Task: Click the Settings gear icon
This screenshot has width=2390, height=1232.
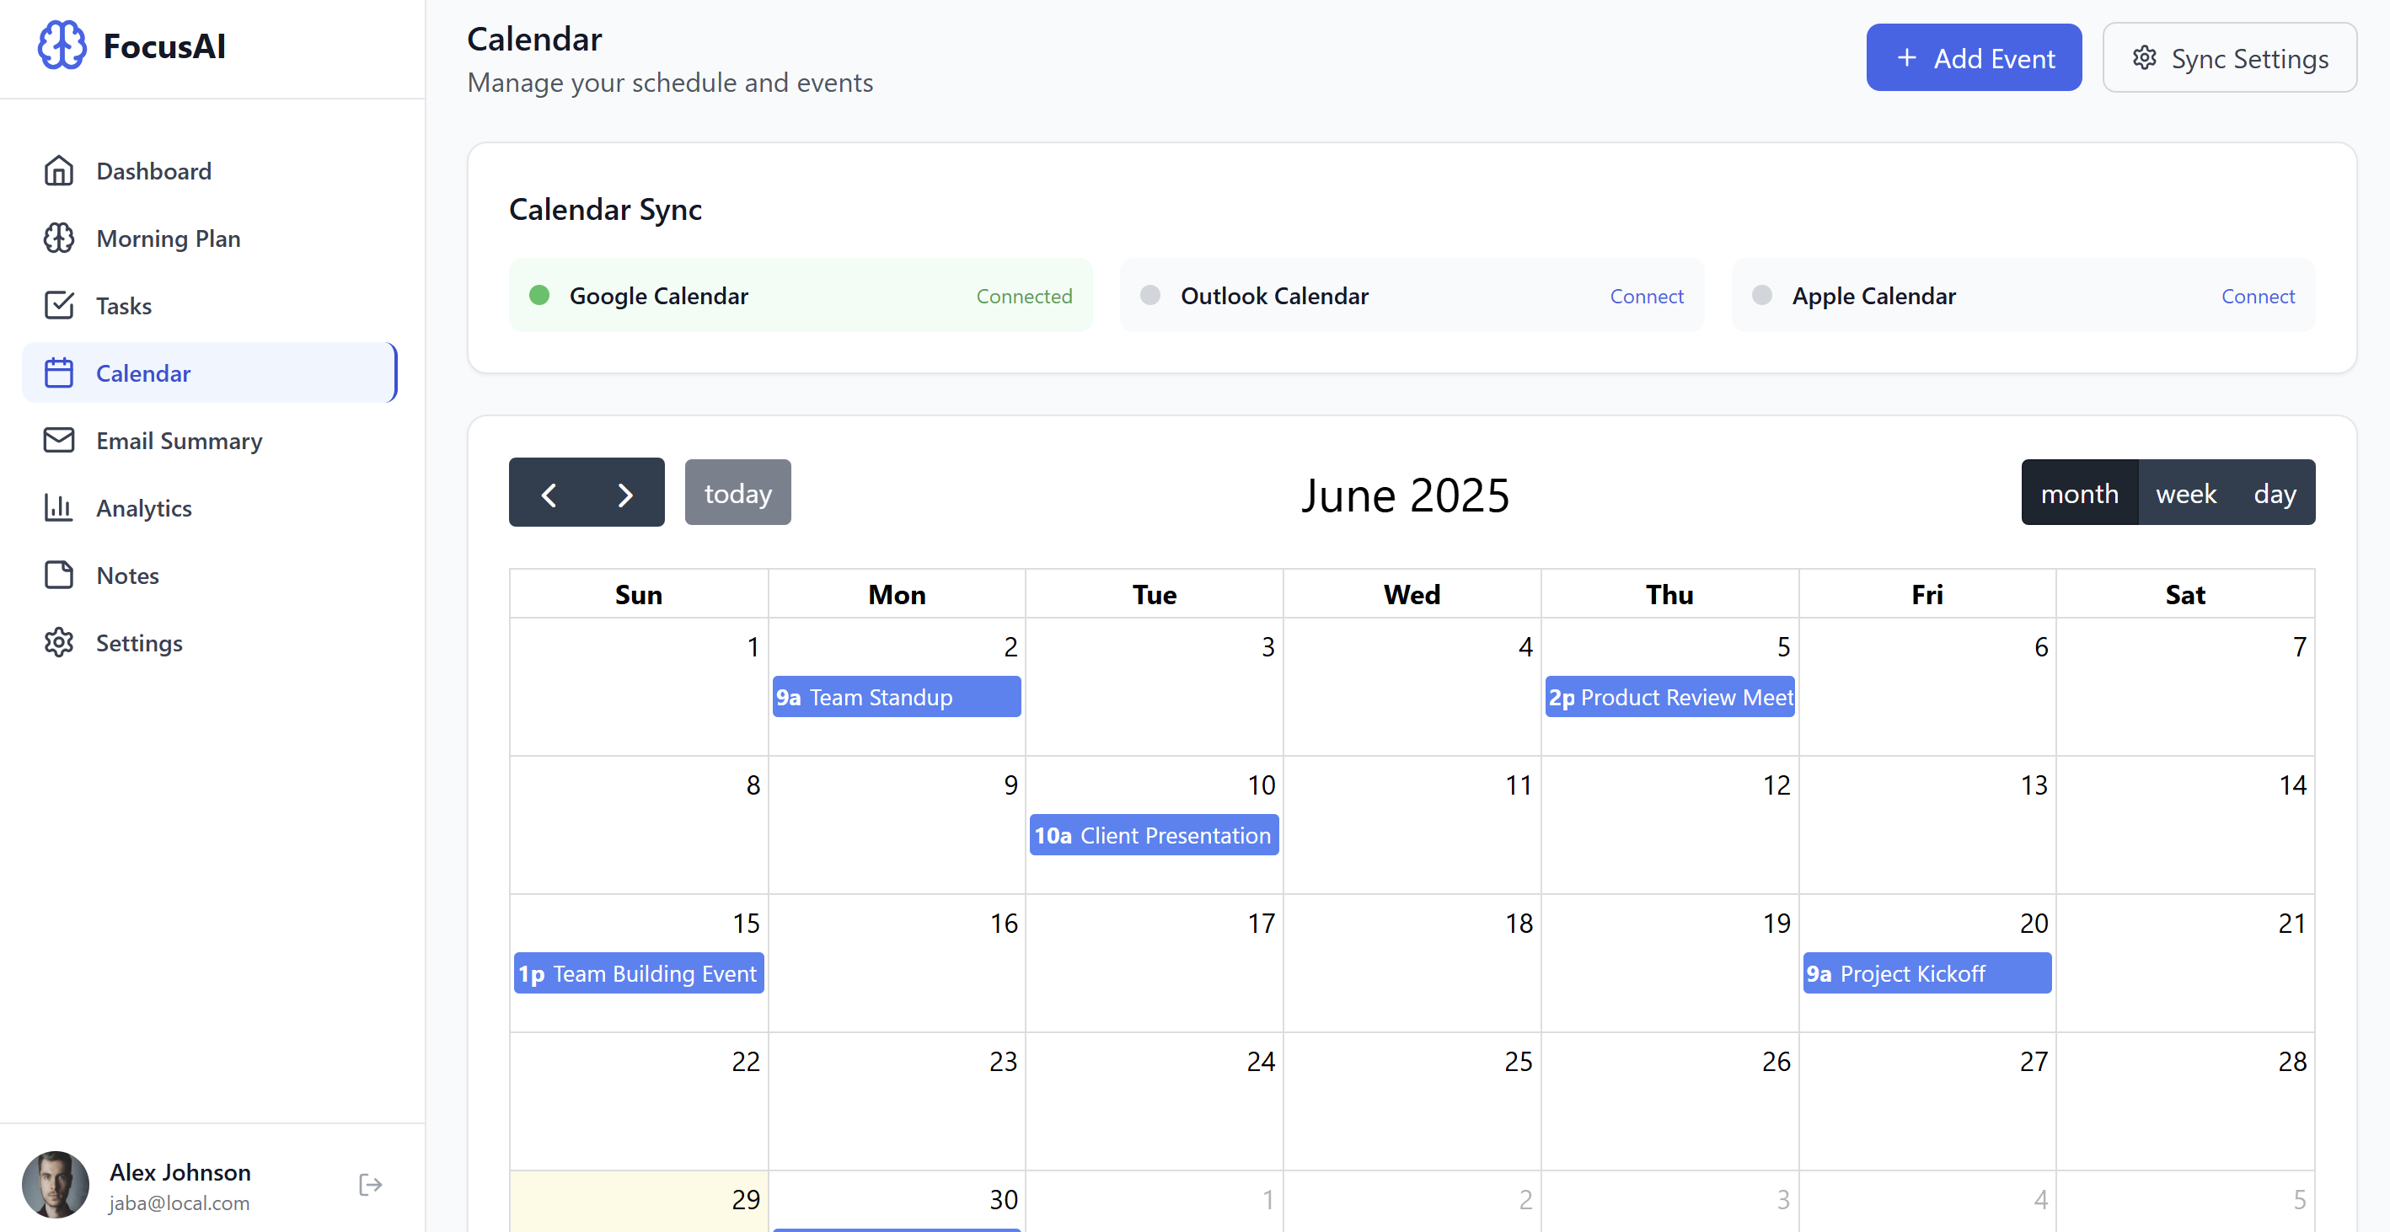Action: click(x=59, y=642)
